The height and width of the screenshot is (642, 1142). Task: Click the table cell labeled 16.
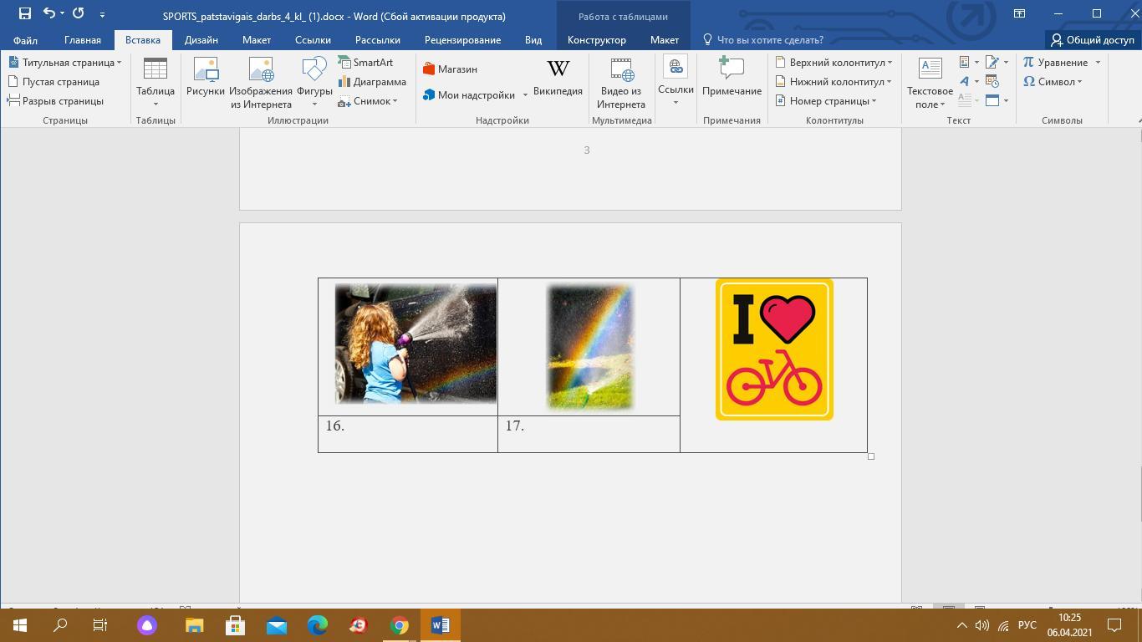click(408, 434)
